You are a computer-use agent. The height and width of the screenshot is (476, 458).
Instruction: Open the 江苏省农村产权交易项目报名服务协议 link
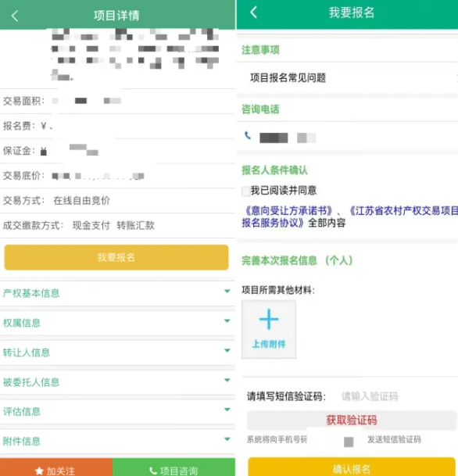pyautogui.click(x=350, y=217)
